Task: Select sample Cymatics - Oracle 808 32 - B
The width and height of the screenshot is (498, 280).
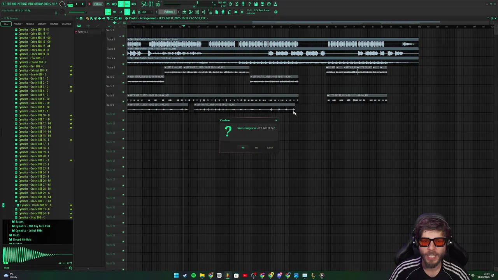Action: pos(36,205)
